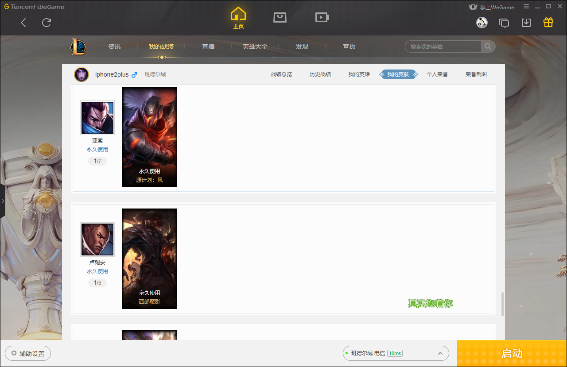The width and height of the screenshot is (567, 367).
Task: Switch to the 我的皮肤 tab
Action: (x=398, y=74)
